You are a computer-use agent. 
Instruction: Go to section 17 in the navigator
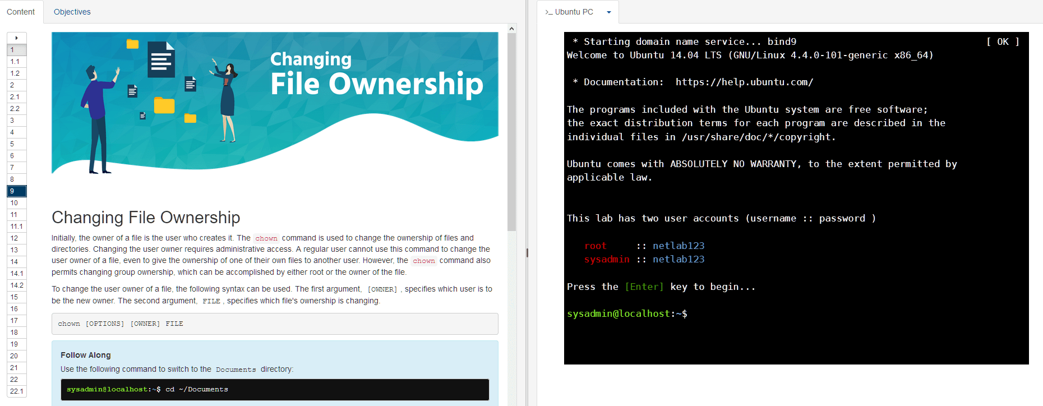coord(17,321)
